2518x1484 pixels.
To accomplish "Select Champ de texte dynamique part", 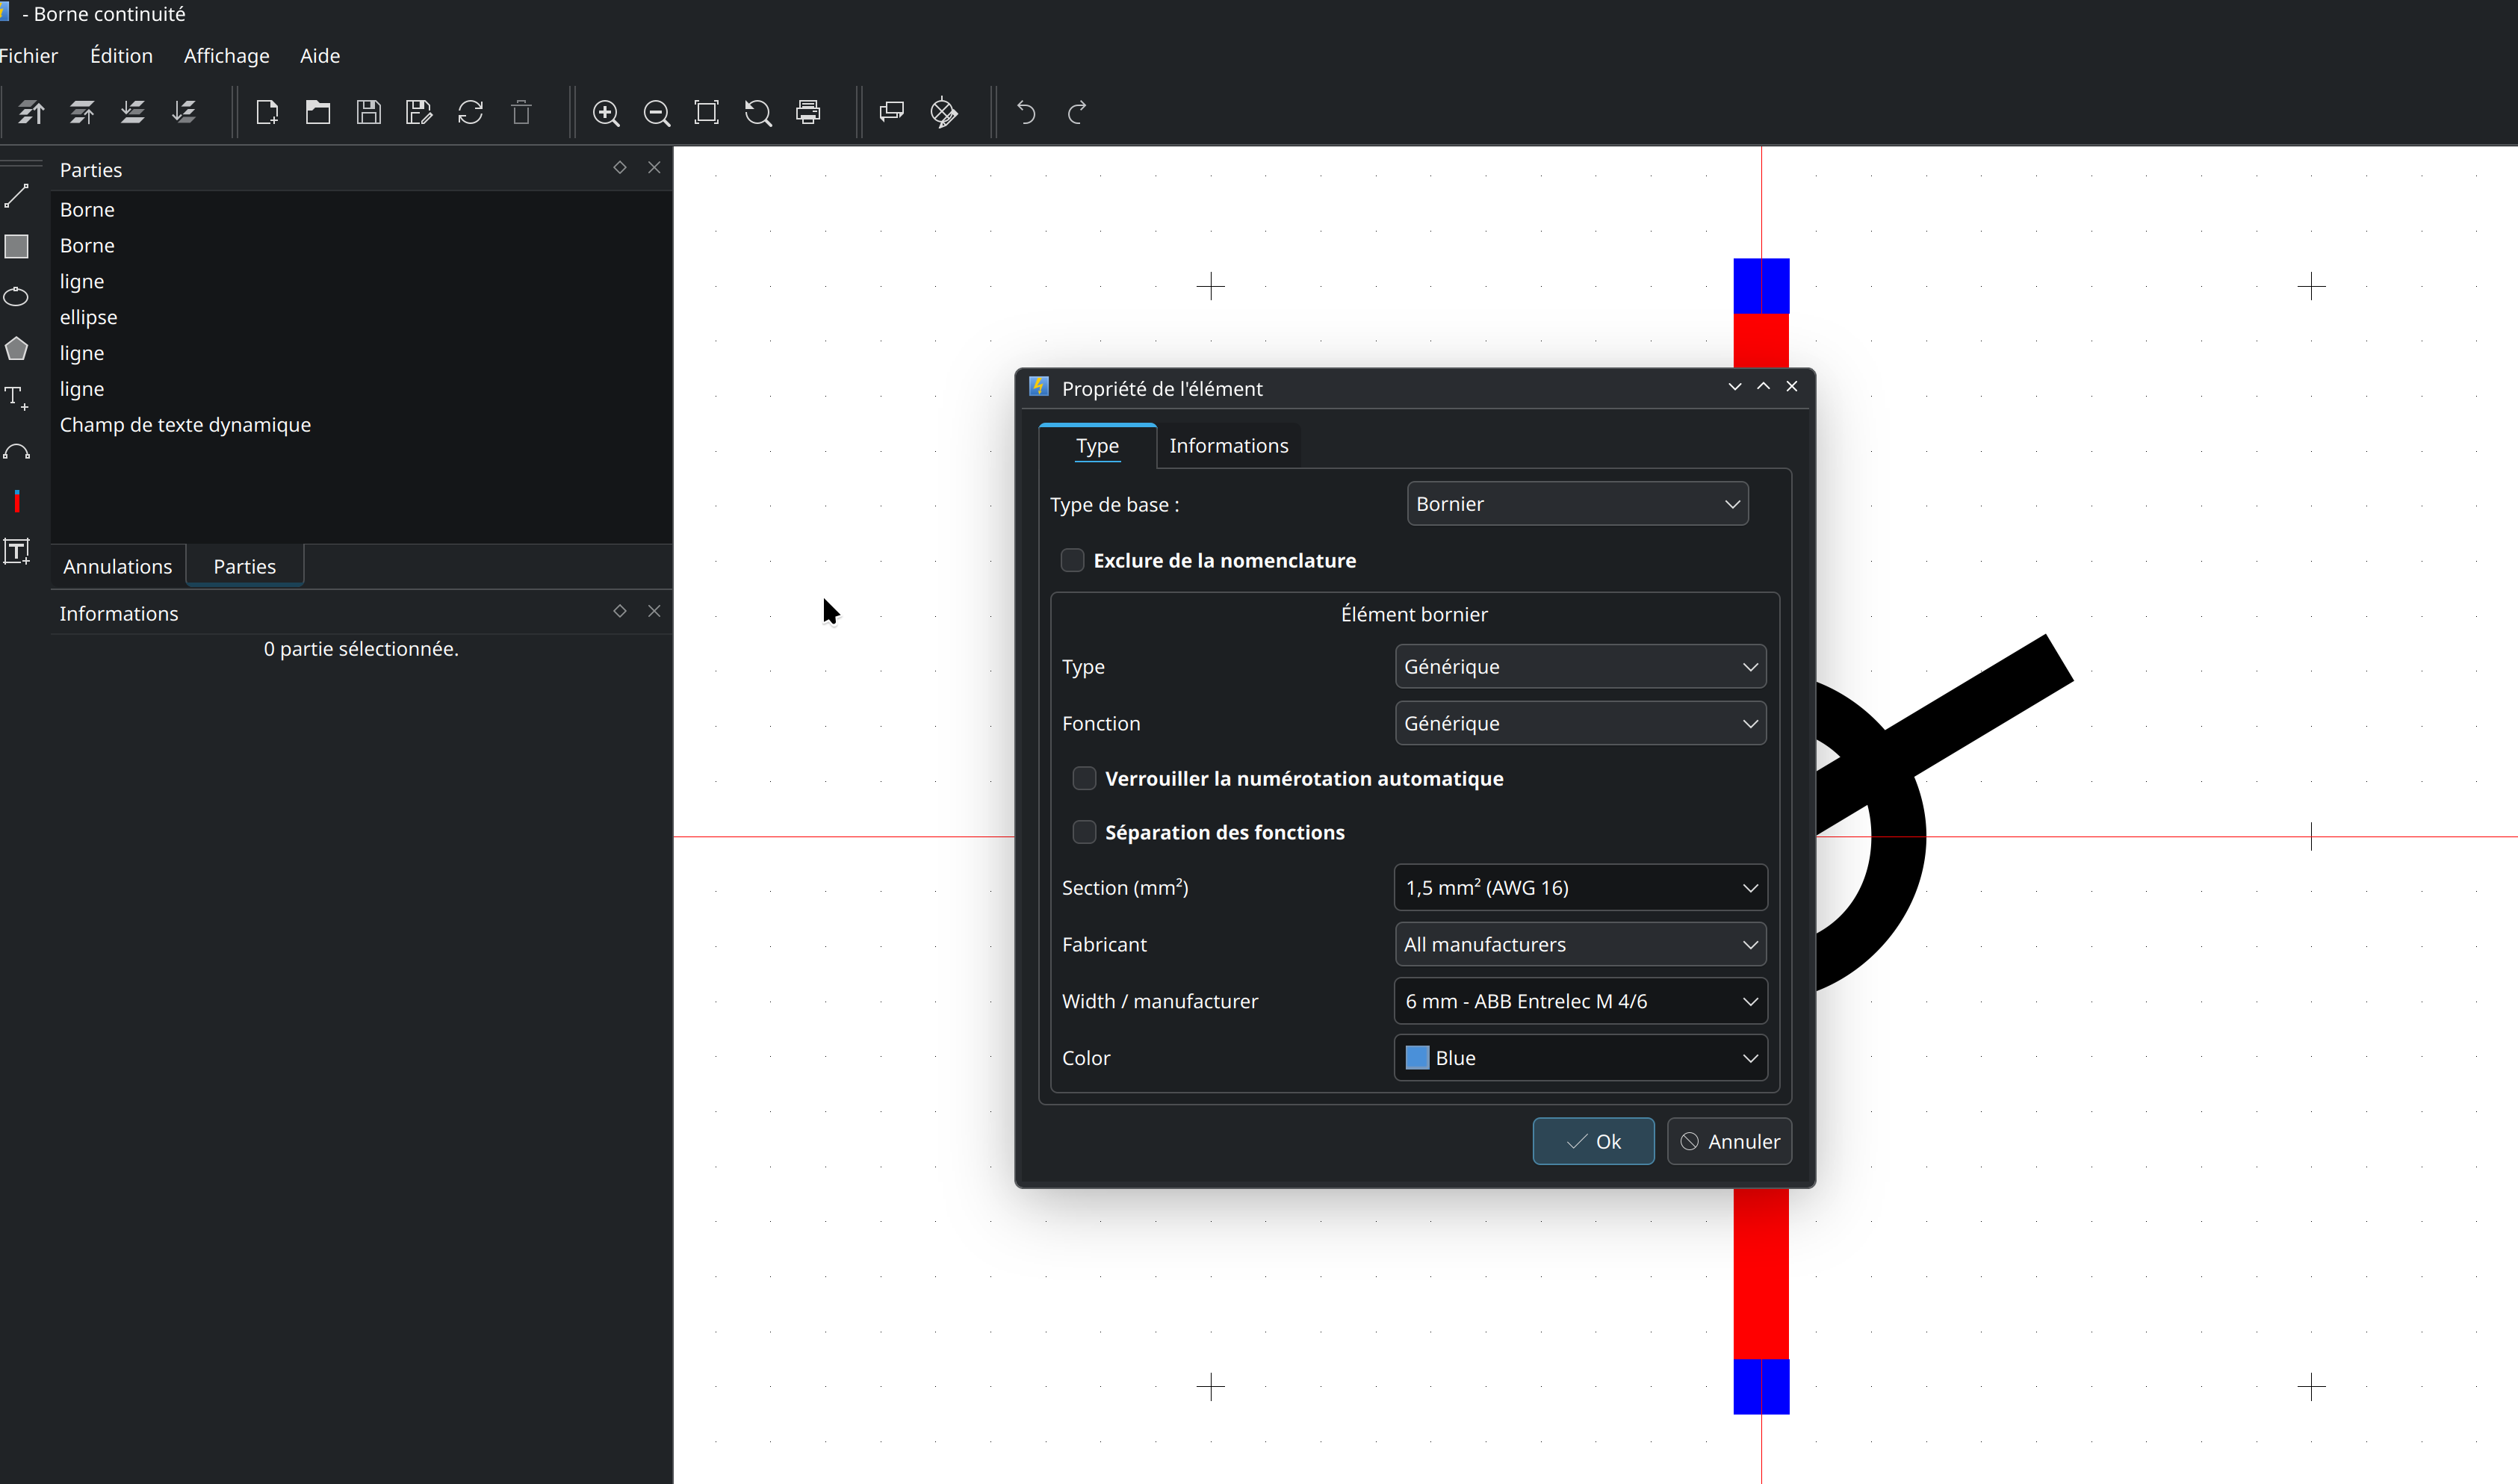I will [361, 425].
